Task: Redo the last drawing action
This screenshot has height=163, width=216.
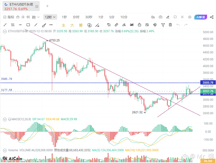Action: click(x=186, y=25)
